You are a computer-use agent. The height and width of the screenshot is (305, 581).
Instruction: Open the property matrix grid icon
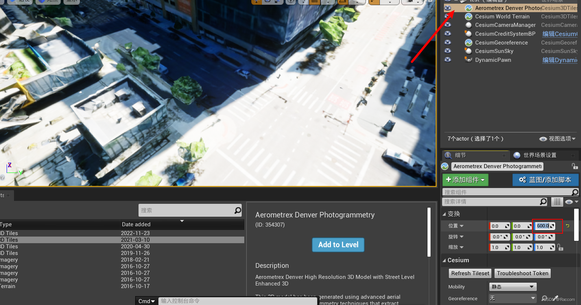point(557,202)
